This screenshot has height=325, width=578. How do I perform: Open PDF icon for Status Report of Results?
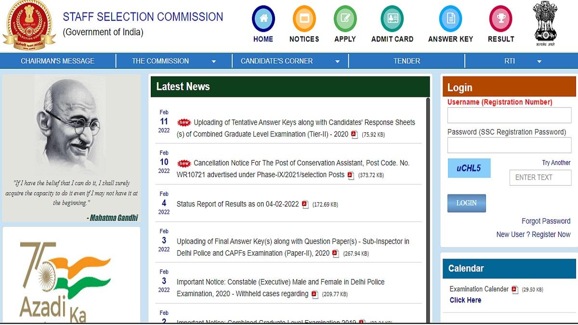coord(305,204)
